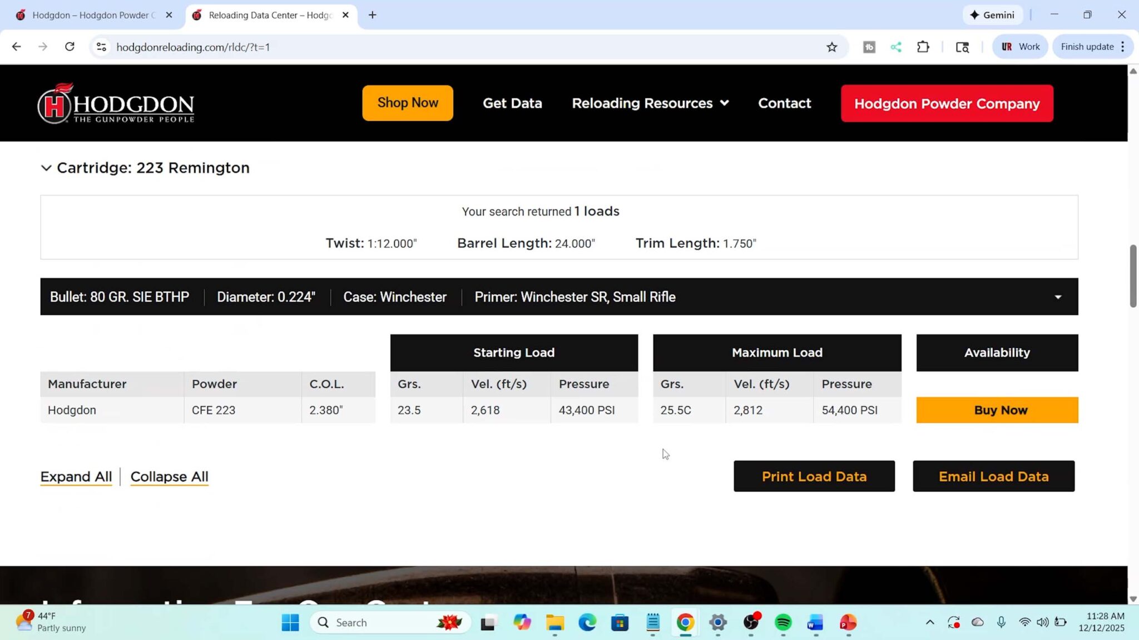Collapse the Cartridge: 223 Remington section
Screen dimensions: 1139x640
46,168
